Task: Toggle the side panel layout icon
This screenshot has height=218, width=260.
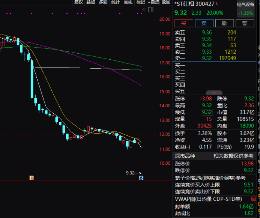Action: (x=151, y=10)
